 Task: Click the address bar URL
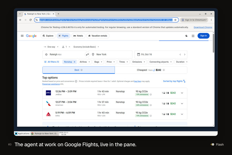(x=106, y=20)
